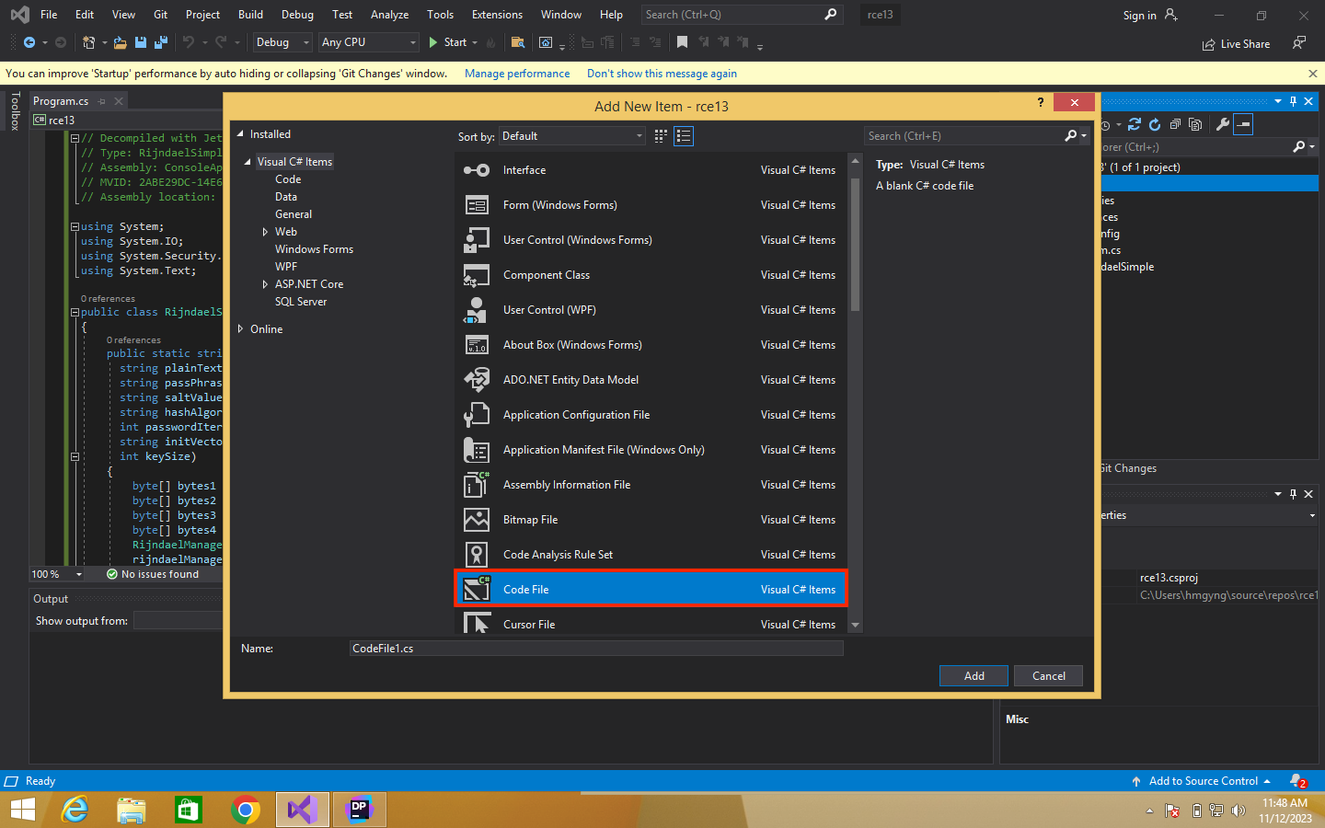Switch to the Program.cs tab
Screen dimensions: 1325x828
click(61, 101)
